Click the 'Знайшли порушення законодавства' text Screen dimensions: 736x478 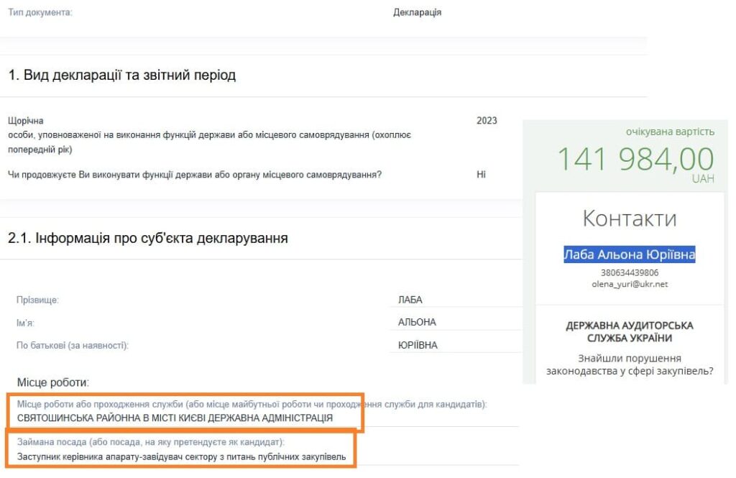click(629, 364)
